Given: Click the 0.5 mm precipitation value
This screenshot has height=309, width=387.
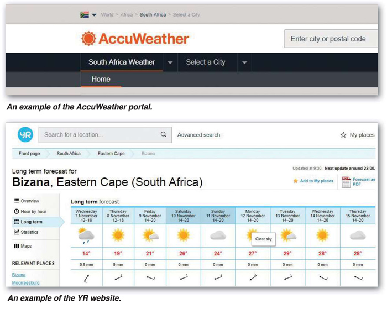Looking at the screenshot, I should point(86,265).
